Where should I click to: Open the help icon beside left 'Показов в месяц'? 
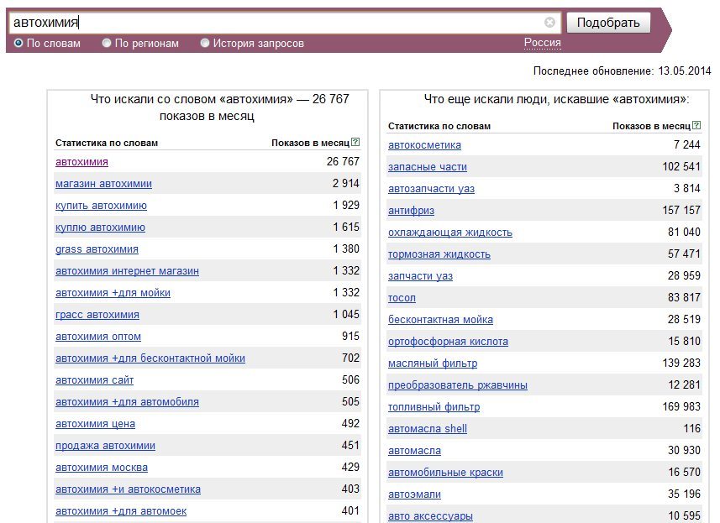point(355,142)
